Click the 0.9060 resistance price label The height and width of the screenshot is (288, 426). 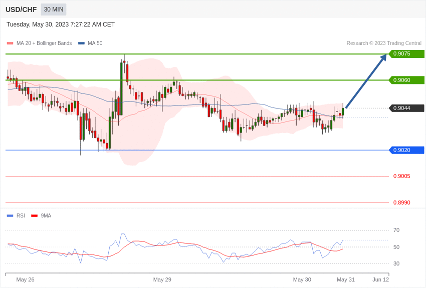click(x=406, y=80)
